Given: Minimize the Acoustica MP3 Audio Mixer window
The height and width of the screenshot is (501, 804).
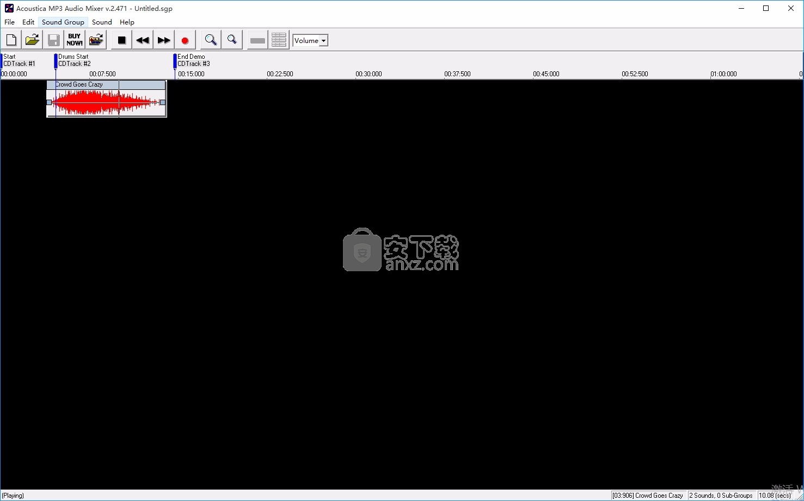Looking at the screenshot, I should coord(741,8).
